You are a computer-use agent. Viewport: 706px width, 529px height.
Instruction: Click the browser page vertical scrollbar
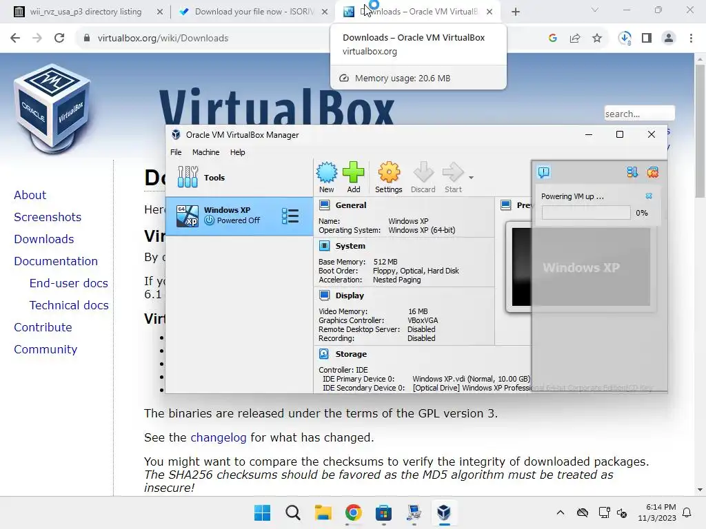pyautogui.click(x=700, y=130)
